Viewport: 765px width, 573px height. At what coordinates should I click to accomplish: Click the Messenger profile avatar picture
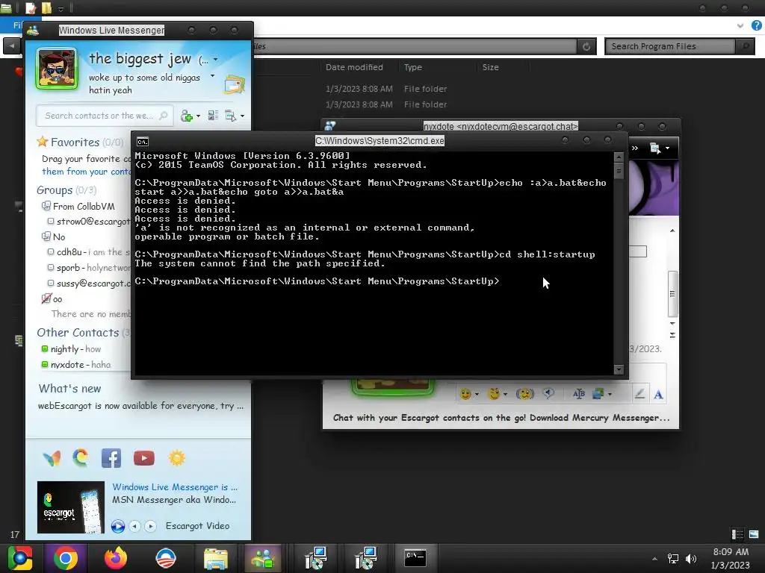coord(57,69)
